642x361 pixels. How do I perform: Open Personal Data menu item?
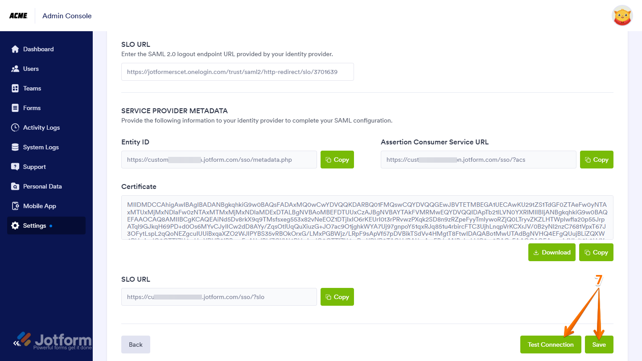pyautogui.click(x=42, y=186)
